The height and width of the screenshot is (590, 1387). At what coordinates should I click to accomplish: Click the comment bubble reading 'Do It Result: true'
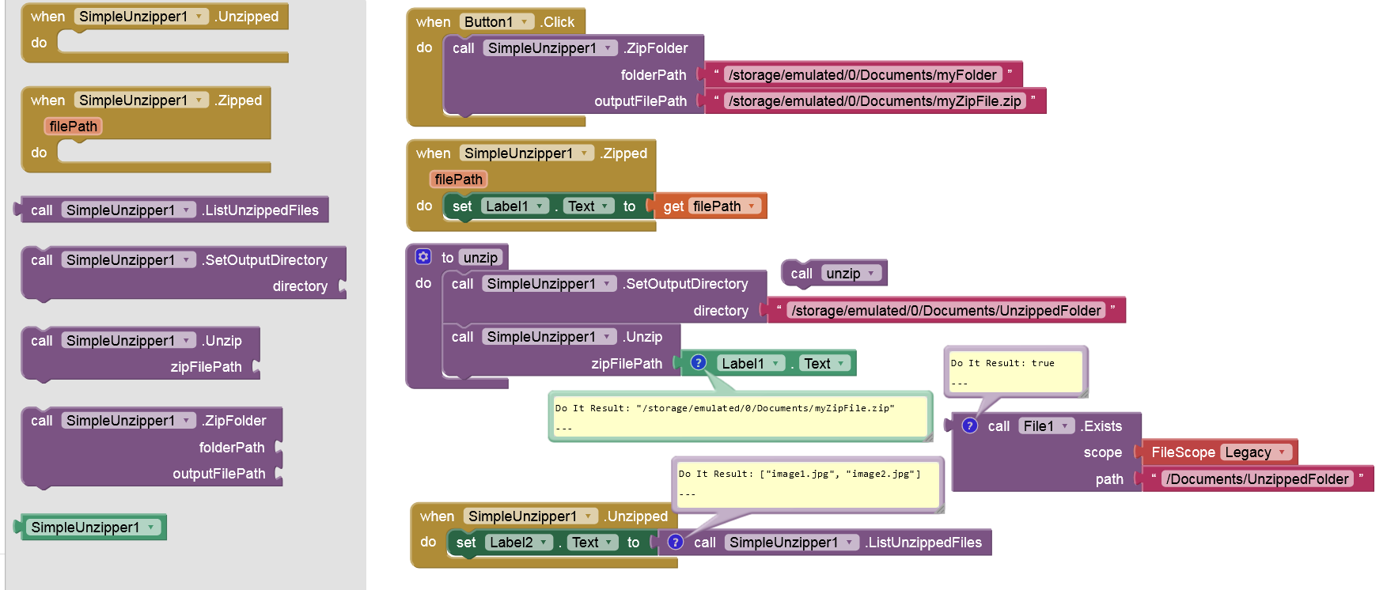(1016, 372)
